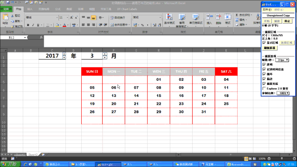Click the Copy icon in the clipboard group
The width and height of the screenshot is (297, 167).
click(13, 21)
